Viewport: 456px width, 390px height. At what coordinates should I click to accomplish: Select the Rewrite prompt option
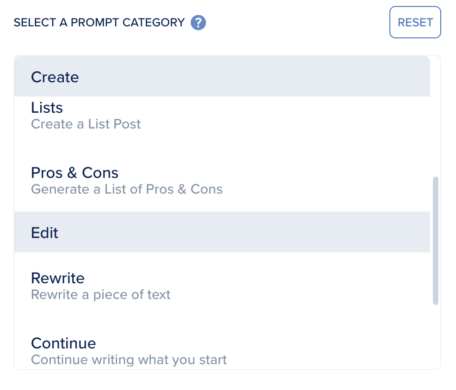[x=58, y=278]
